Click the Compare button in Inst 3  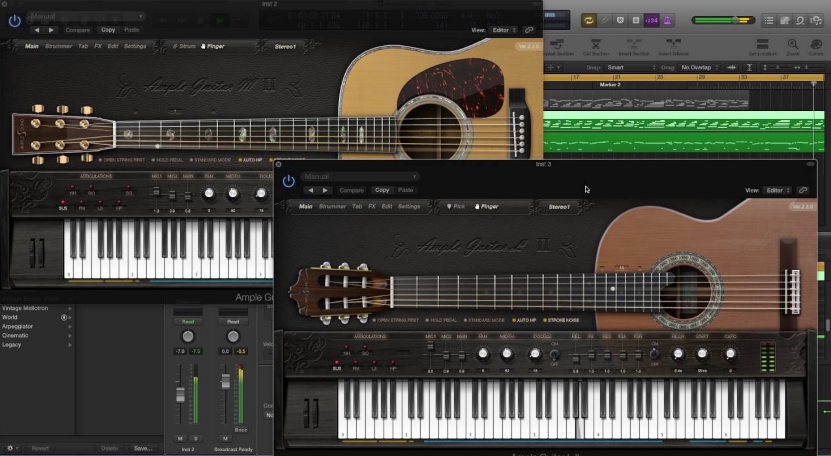click(x=352, y=190)
